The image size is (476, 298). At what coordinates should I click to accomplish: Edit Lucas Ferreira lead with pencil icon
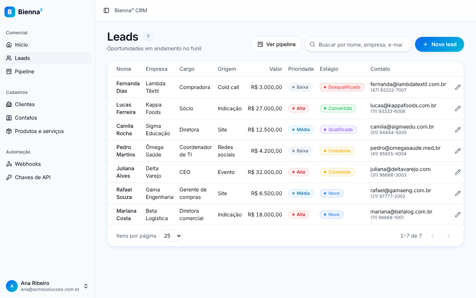(x=458, y=108)
